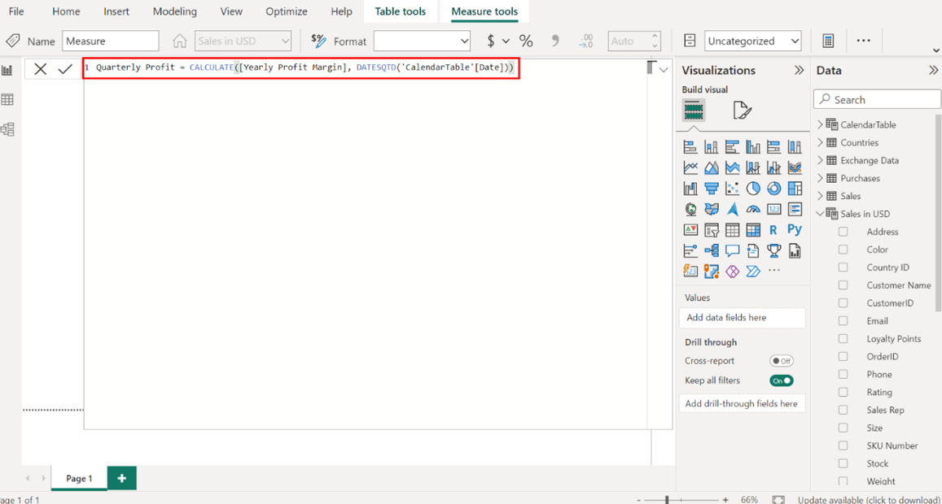This screenshot has width=942, height=504.
Task: Commit the formula with the checkmark icon
Action: [65, 70]
